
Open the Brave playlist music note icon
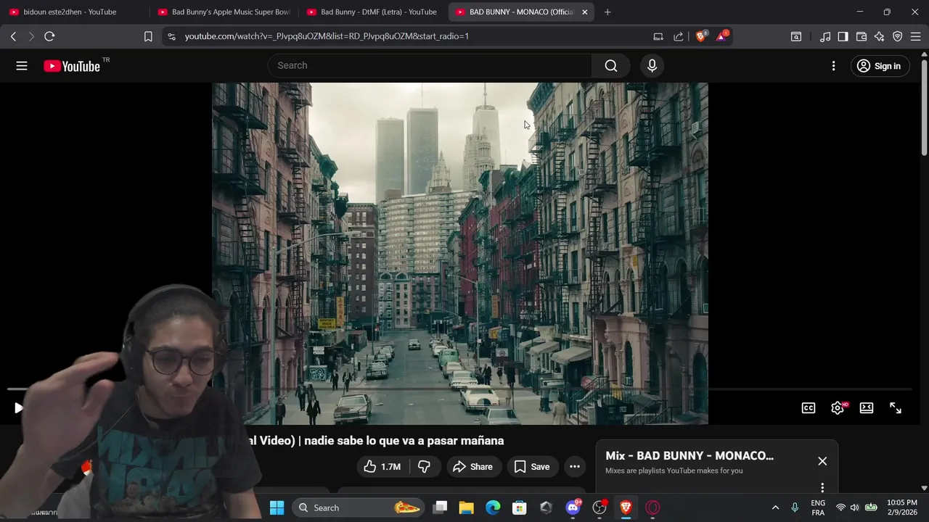(x=825, y=36)
